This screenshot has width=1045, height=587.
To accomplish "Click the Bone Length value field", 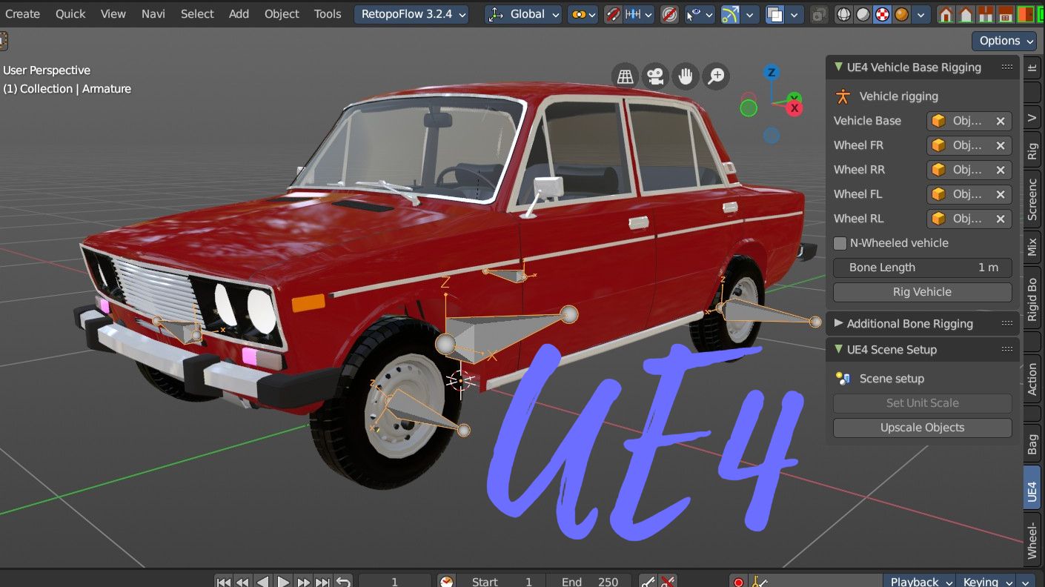I will click(x=922, y=268).
